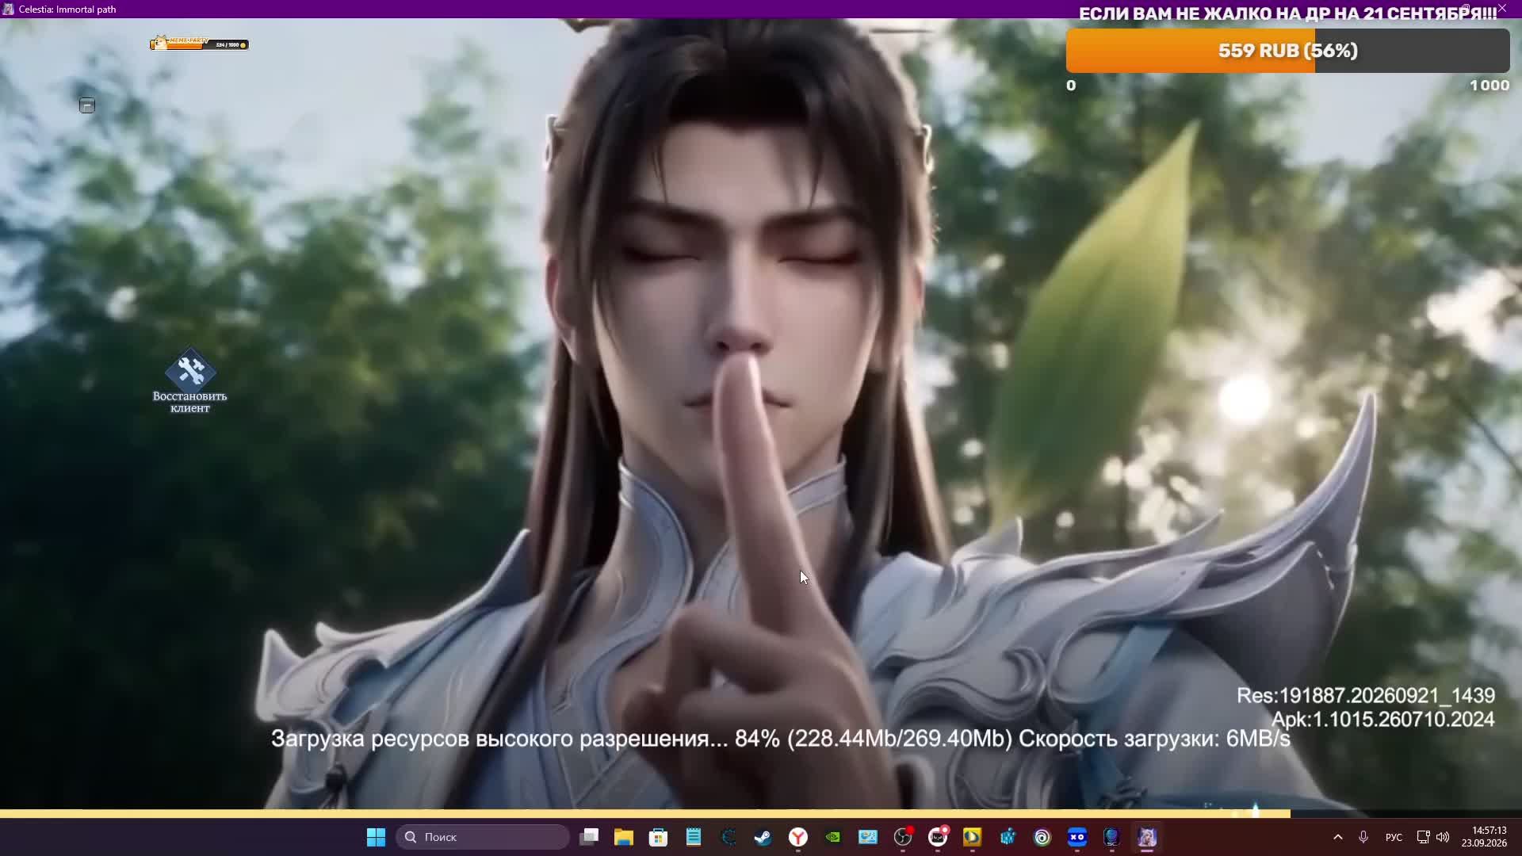1522x856 pixels.
Task: Open the picture-frame app in the taskbar
Action: click(x=868, y=837)
